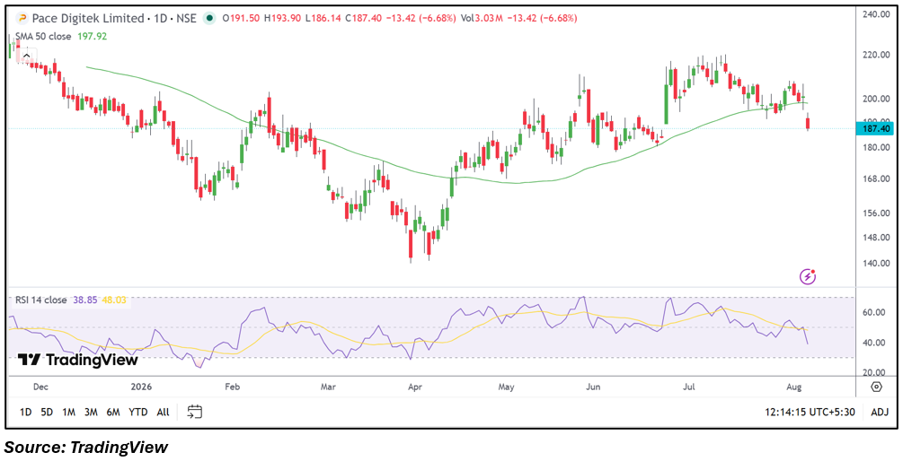This screenshot has width=903, height=461.
Task: Click the purple lightning event icon
Action: [x=808, y=277]
